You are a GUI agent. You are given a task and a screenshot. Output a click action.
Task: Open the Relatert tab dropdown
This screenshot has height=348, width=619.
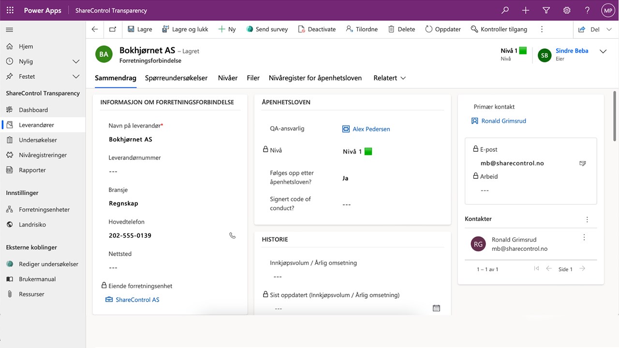[390, 78]
